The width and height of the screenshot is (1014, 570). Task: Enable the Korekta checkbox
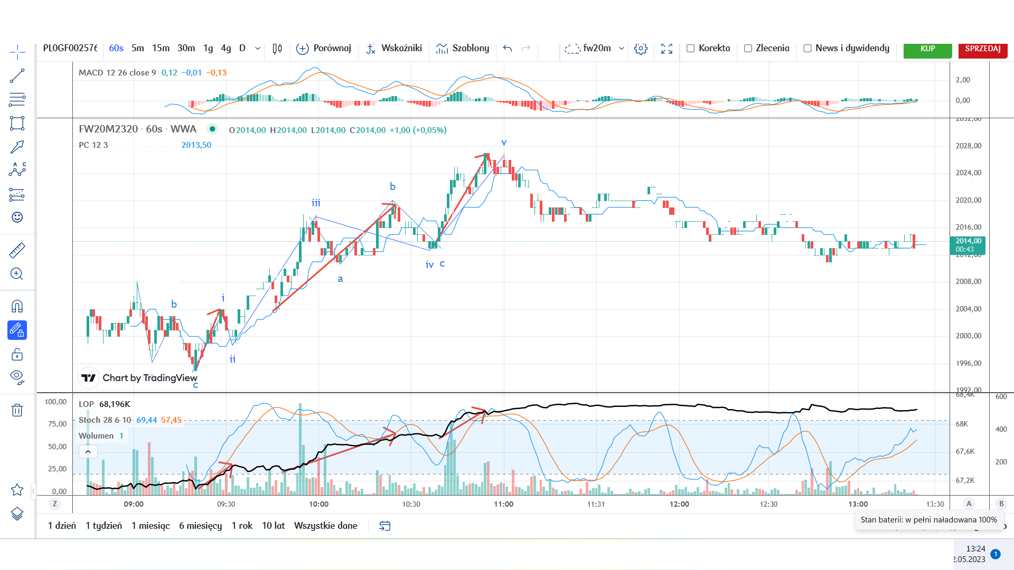pyautogui.click(x=690, y=49)
